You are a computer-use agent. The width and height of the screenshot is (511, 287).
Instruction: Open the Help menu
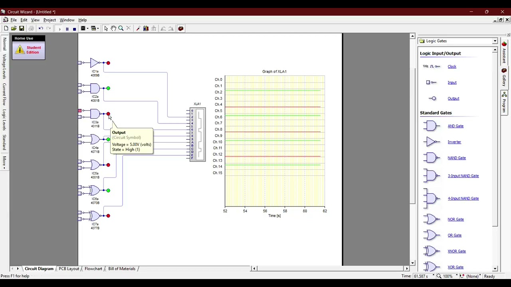(x=83, y=20)
